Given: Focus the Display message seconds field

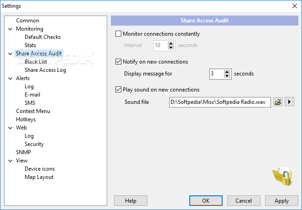Looking at the screenshot, I should 217,74.
